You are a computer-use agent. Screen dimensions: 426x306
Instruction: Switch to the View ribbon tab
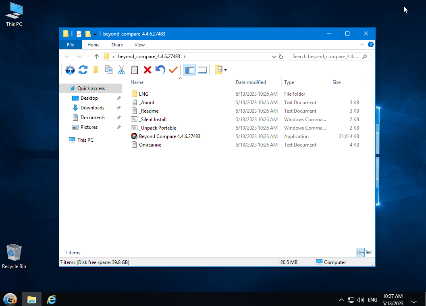click(x=139, y=45)
